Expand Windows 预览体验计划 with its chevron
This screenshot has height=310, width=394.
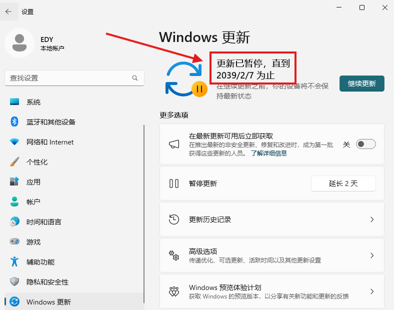pyautogui.click(x=372, y=291)
